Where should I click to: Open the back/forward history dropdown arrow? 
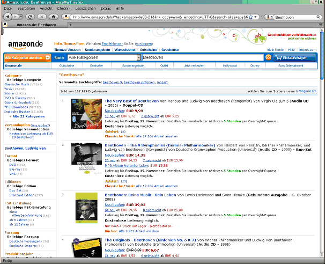pos(21,17)
